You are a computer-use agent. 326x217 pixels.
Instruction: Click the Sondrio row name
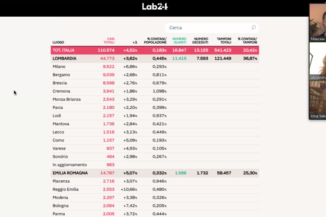click(x=60, y=157)
